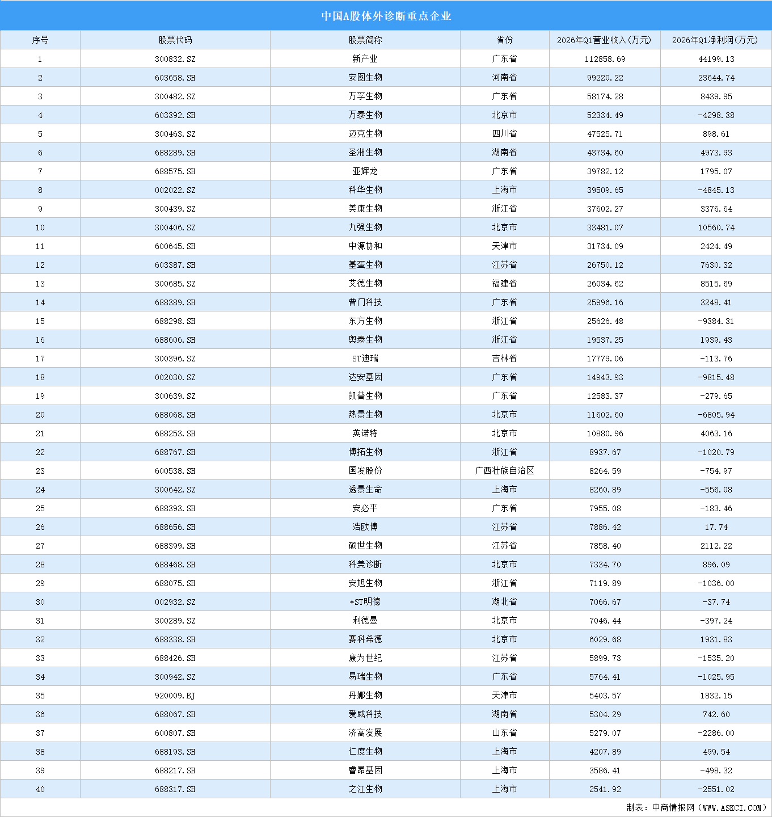Click company name "国发股份"
Image resolution: width=772 pixels, height=817 pixels.
(365, 471)
